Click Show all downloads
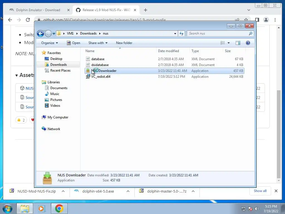 coord(260,191)
